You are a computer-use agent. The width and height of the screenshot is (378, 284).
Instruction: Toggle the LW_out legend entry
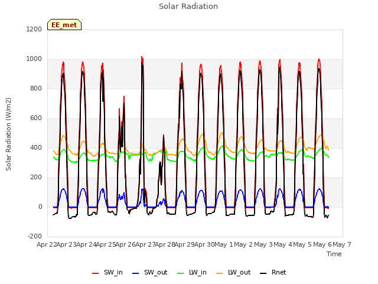pyautogui.click(x=233, y=273)
